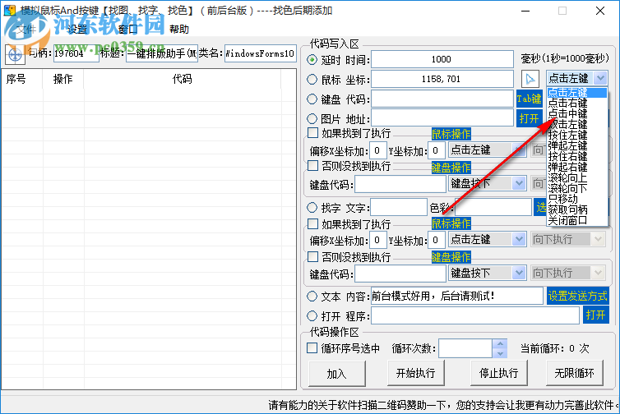Choose 获取句柄 from the list
The image size is (620, 414).
(577, 209)
